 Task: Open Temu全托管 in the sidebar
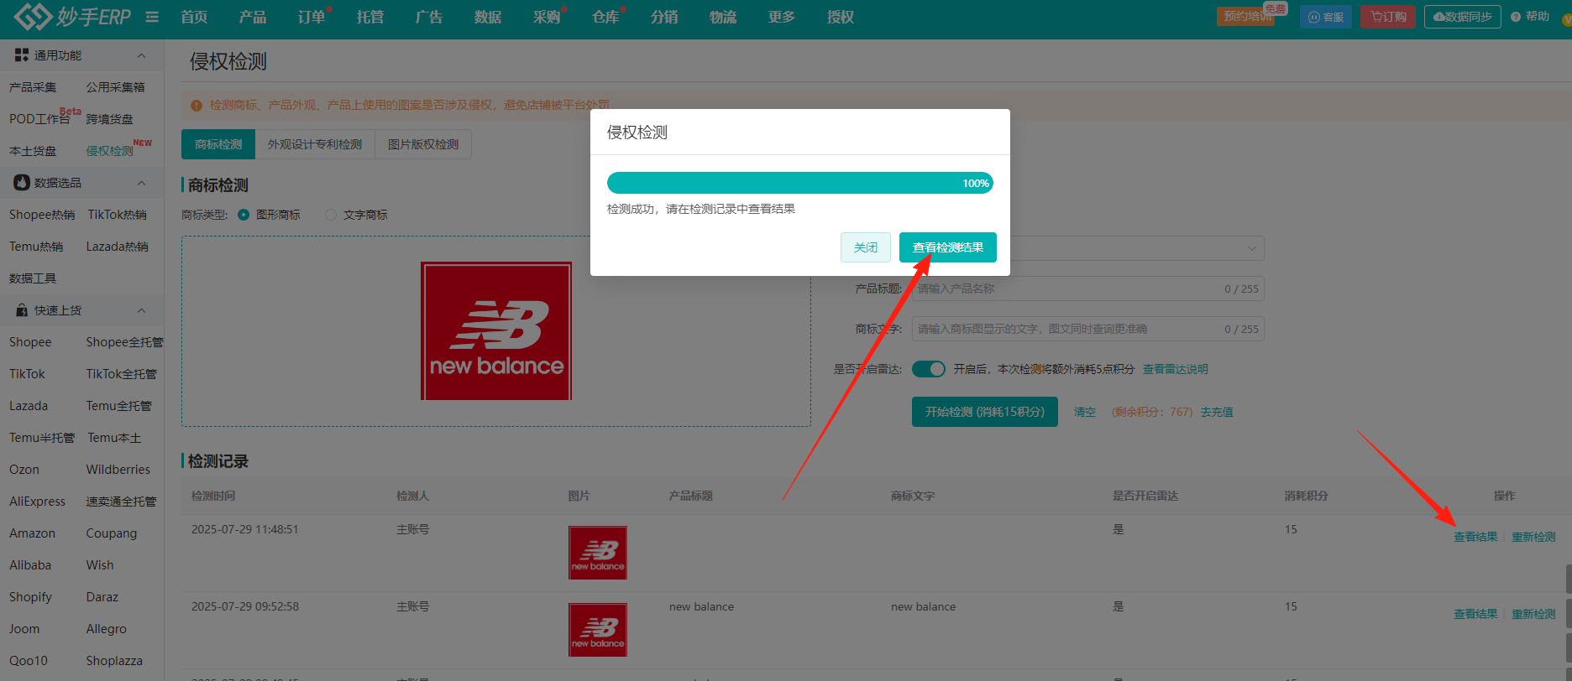click(118, 406)
